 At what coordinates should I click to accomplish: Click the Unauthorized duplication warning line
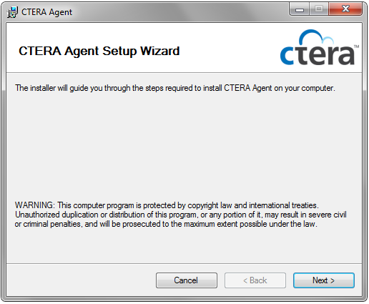[x=181, y=215]
